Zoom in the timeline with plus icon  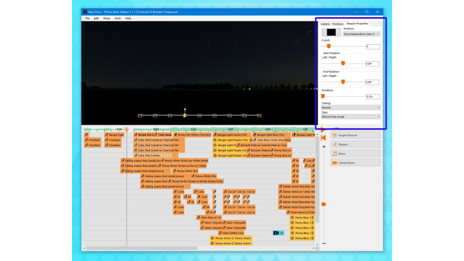point(324,147)
